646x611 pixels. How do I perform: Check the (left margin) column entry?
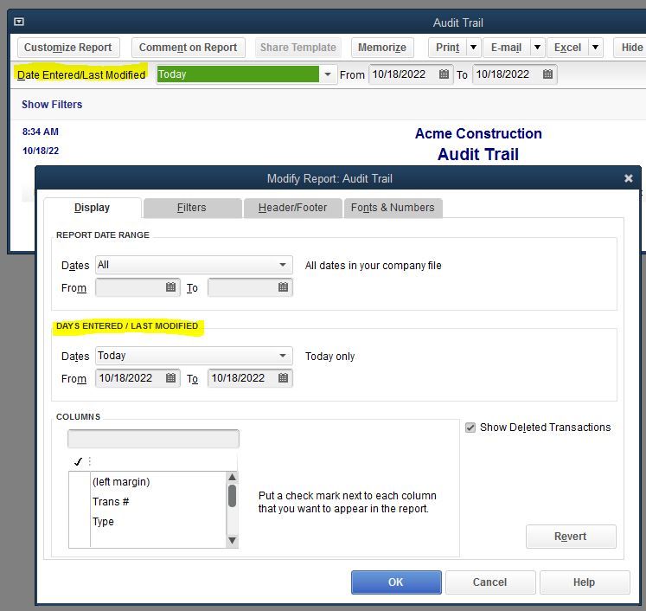(x=79, y=482)
